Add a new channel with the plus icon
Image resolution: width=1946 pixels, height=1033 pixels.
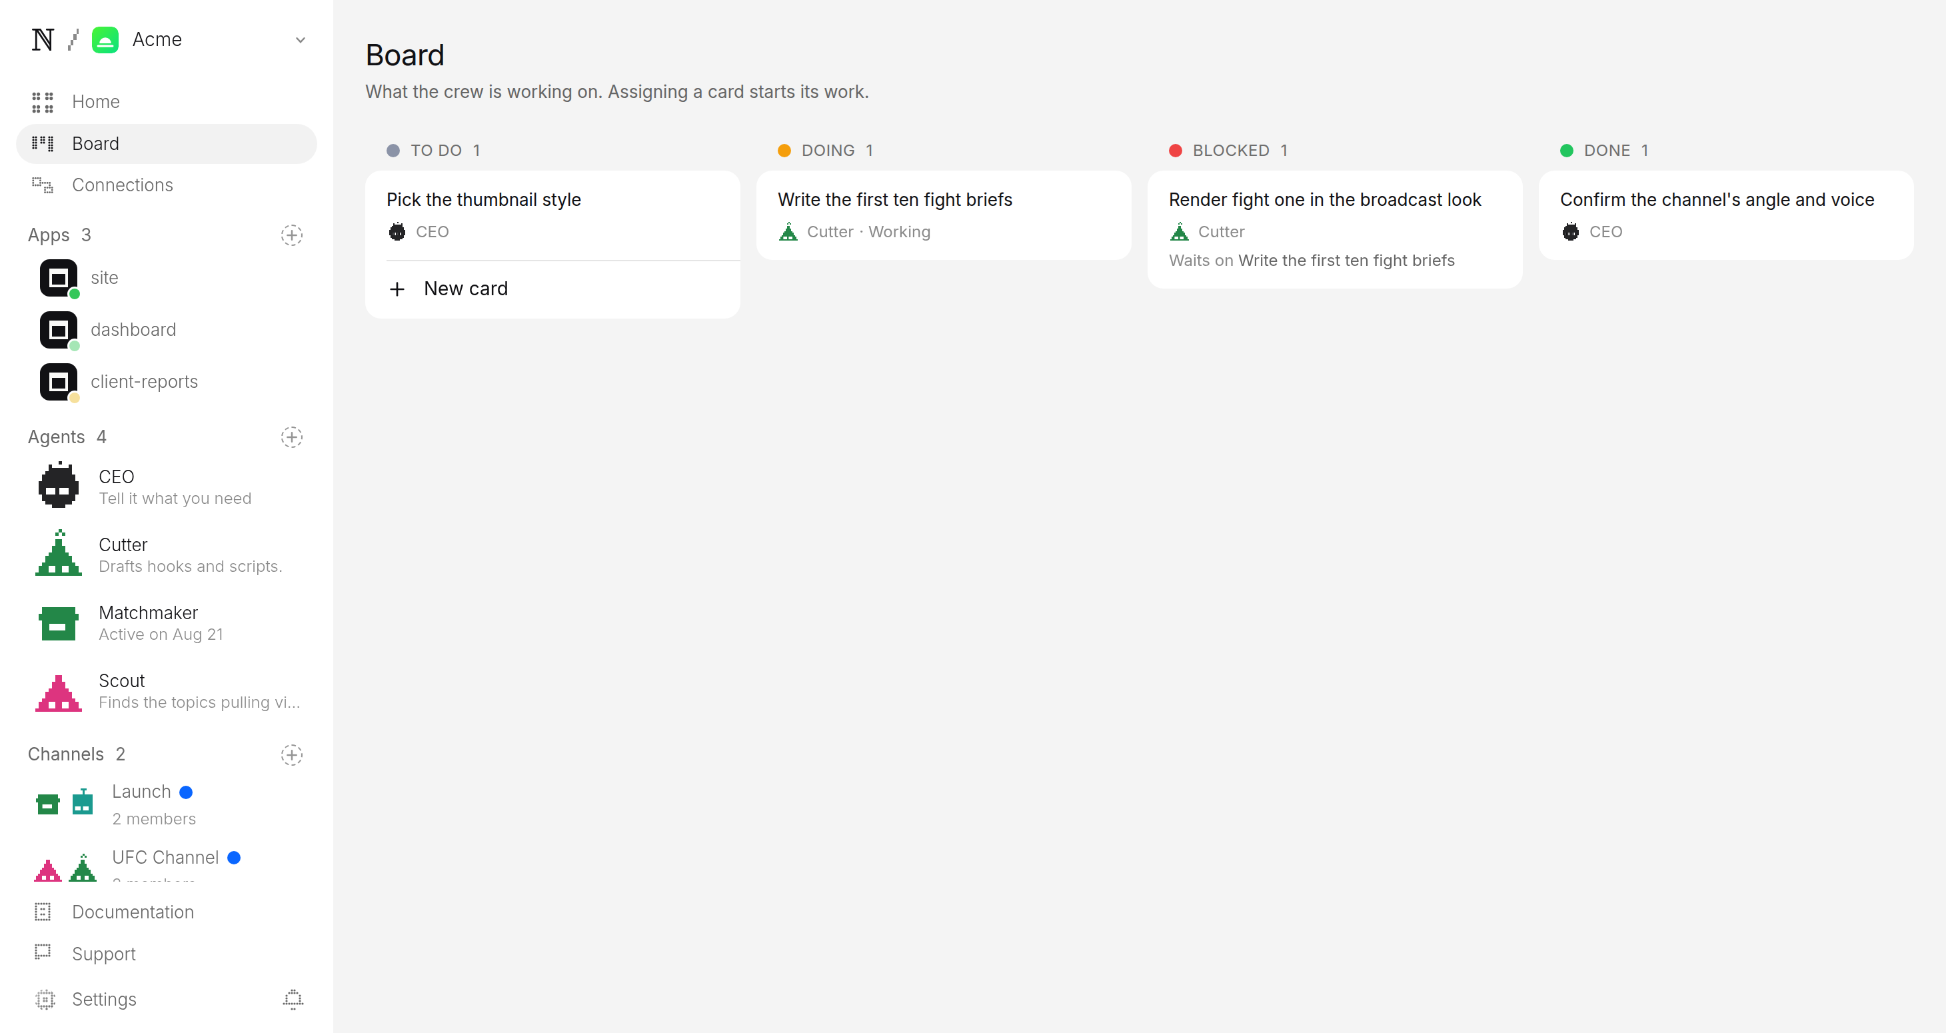292,754
